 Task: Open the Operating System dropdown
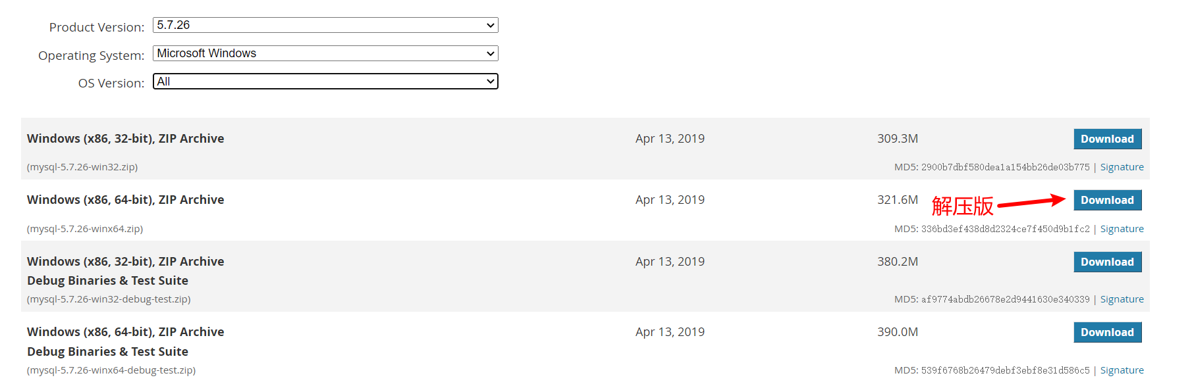[x=325, y=53]
